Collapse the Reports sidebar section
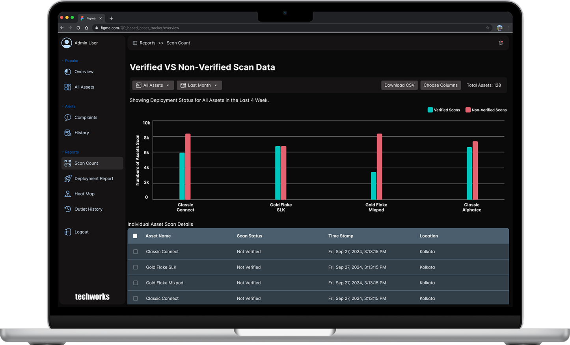Screen dimensions: 570x345 pos(70,152)
